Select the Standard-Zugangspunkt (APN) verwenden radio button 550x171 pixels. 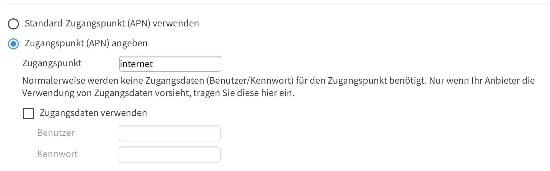pyautogui.click(x=13, y=24)
